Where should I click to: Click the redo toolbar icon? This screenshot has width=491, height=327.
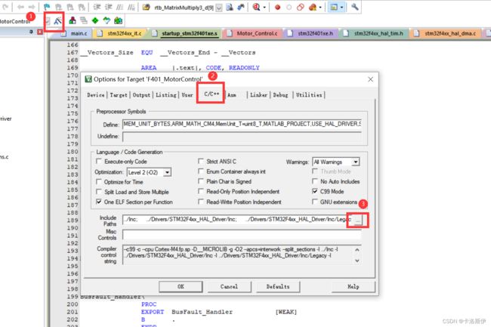point(5,7)
